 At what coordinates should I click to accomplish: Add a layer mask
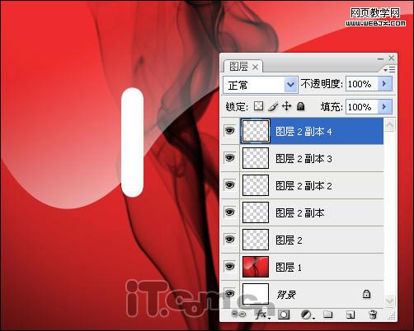click(x=284, y=315)
